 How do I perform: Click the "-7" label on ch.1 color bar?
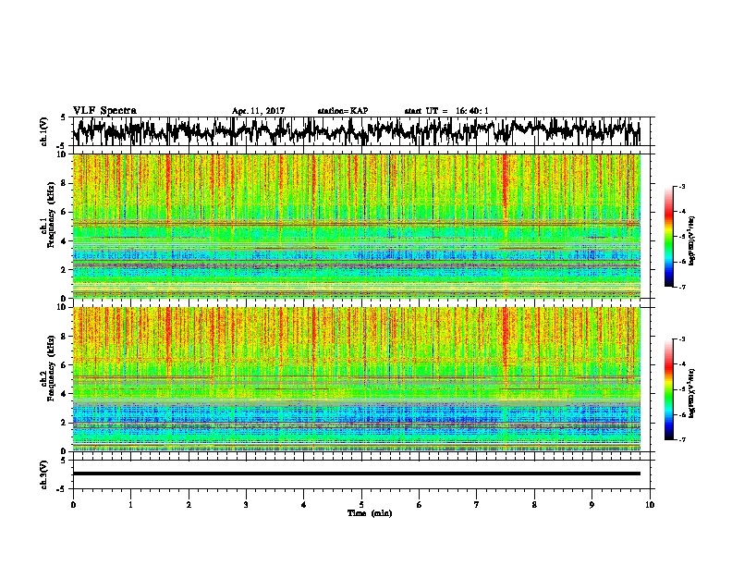point(682,287)
